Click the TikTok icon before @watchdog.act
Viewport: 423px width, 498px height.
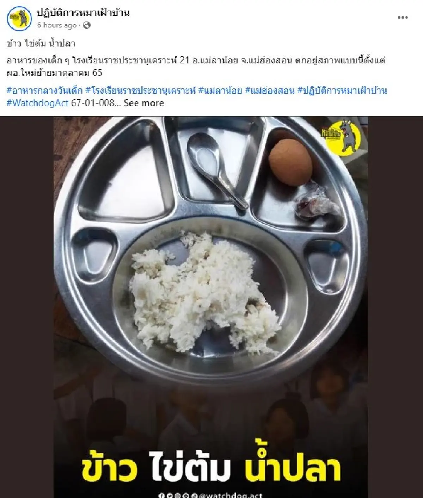coord(195,495)
